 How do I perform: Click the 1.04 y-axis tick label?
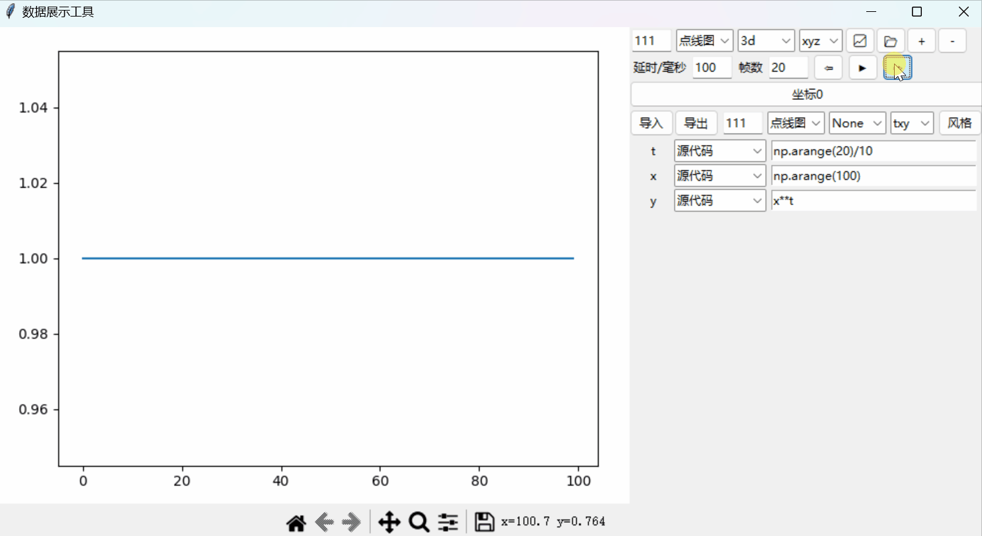(34, 107)
